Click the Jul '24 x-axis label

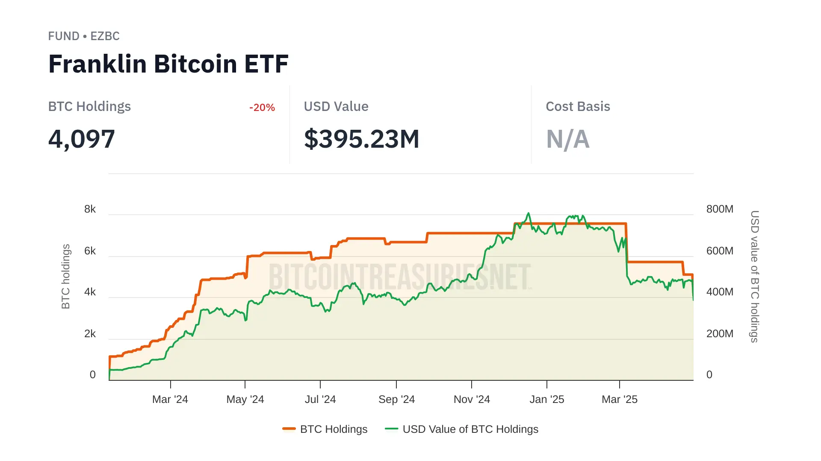(320, 400)
